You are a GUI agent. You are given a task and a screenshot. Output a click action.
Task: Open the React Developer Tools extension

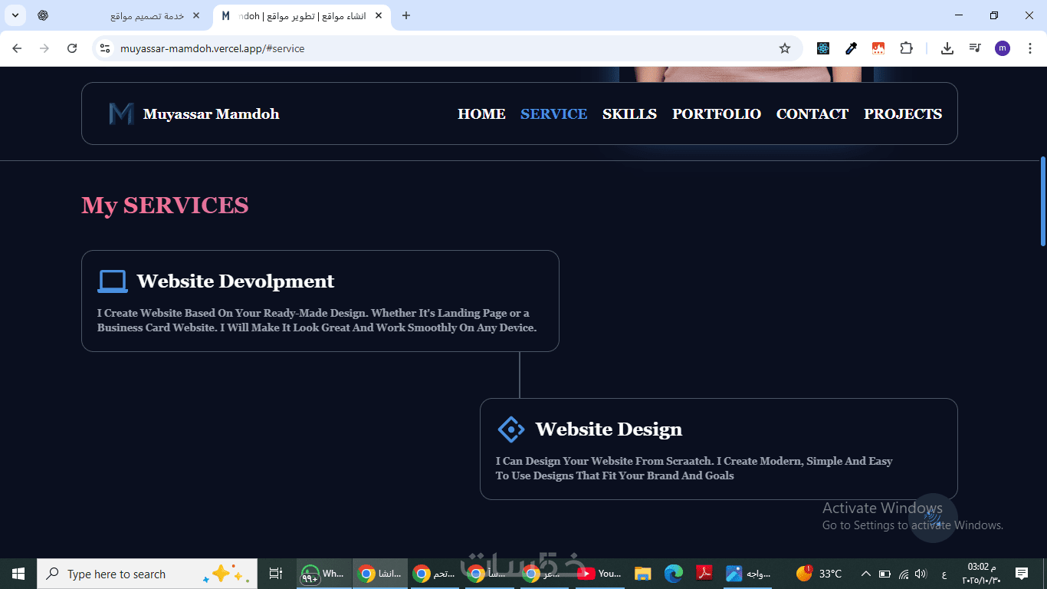[823, 48]
